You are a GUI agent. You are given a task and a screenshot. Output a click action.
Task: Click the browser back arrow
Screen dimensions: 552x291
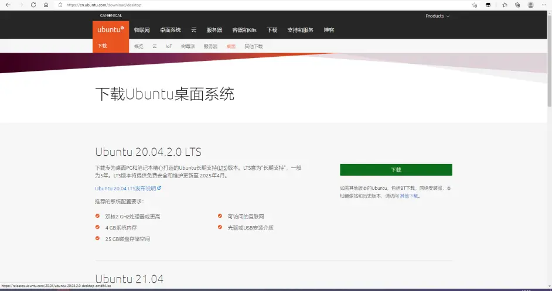(x=8, y=5)
